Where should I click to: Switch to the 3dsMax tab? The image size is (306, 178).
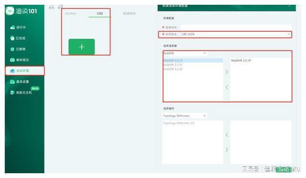pos(71,13)
